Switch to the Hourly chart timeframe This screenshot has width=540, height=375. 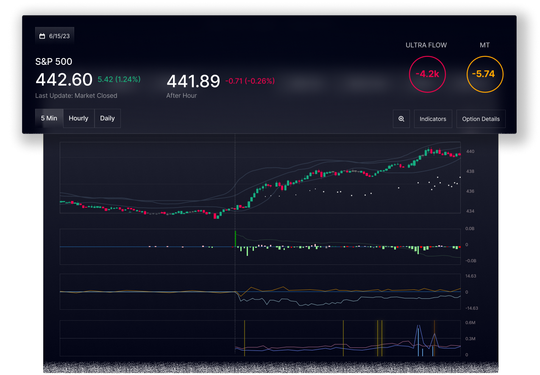pos(78,118)
